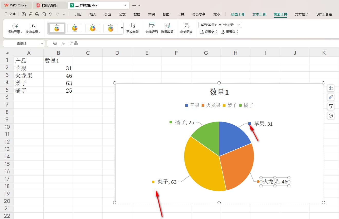This screenshot has height=219, width=339.
Task: Select column B header
Action: coord(58,53)
